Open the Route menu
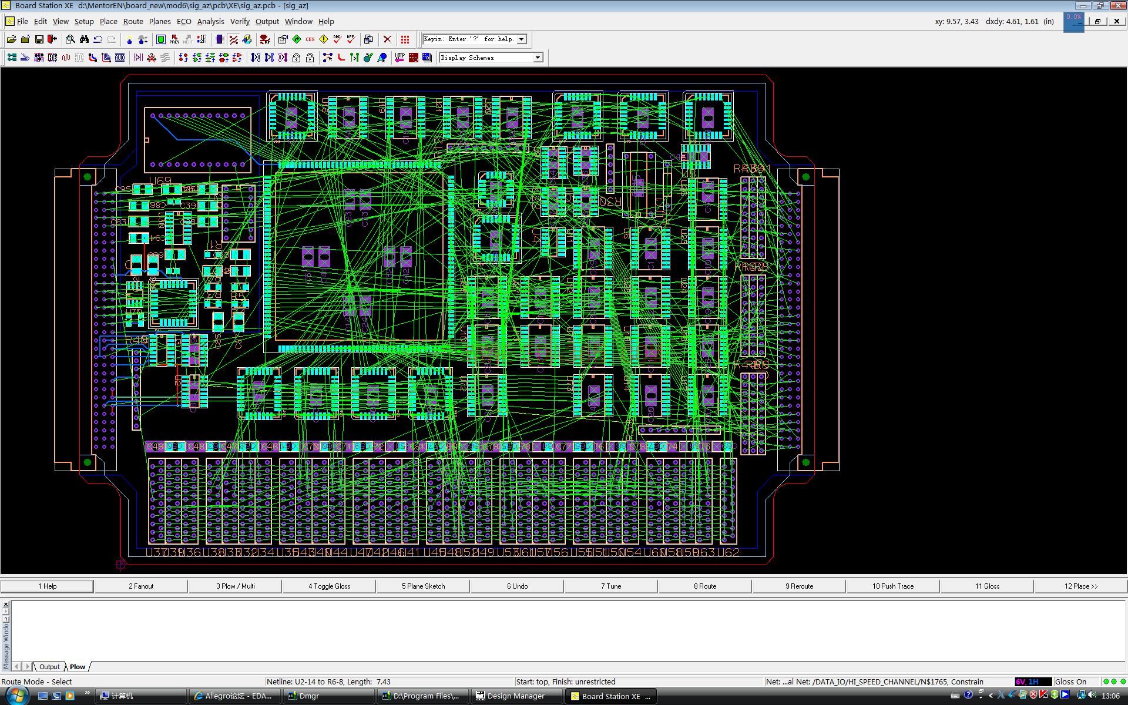The width and height of the screenshot is (1128, 705). (x=133, y=21)
